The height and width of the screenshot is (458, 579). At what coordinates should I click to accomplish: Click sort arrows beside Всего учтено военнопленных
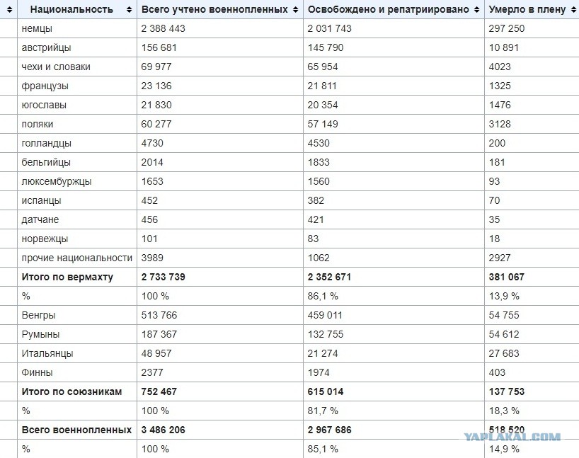pos(294,10)
